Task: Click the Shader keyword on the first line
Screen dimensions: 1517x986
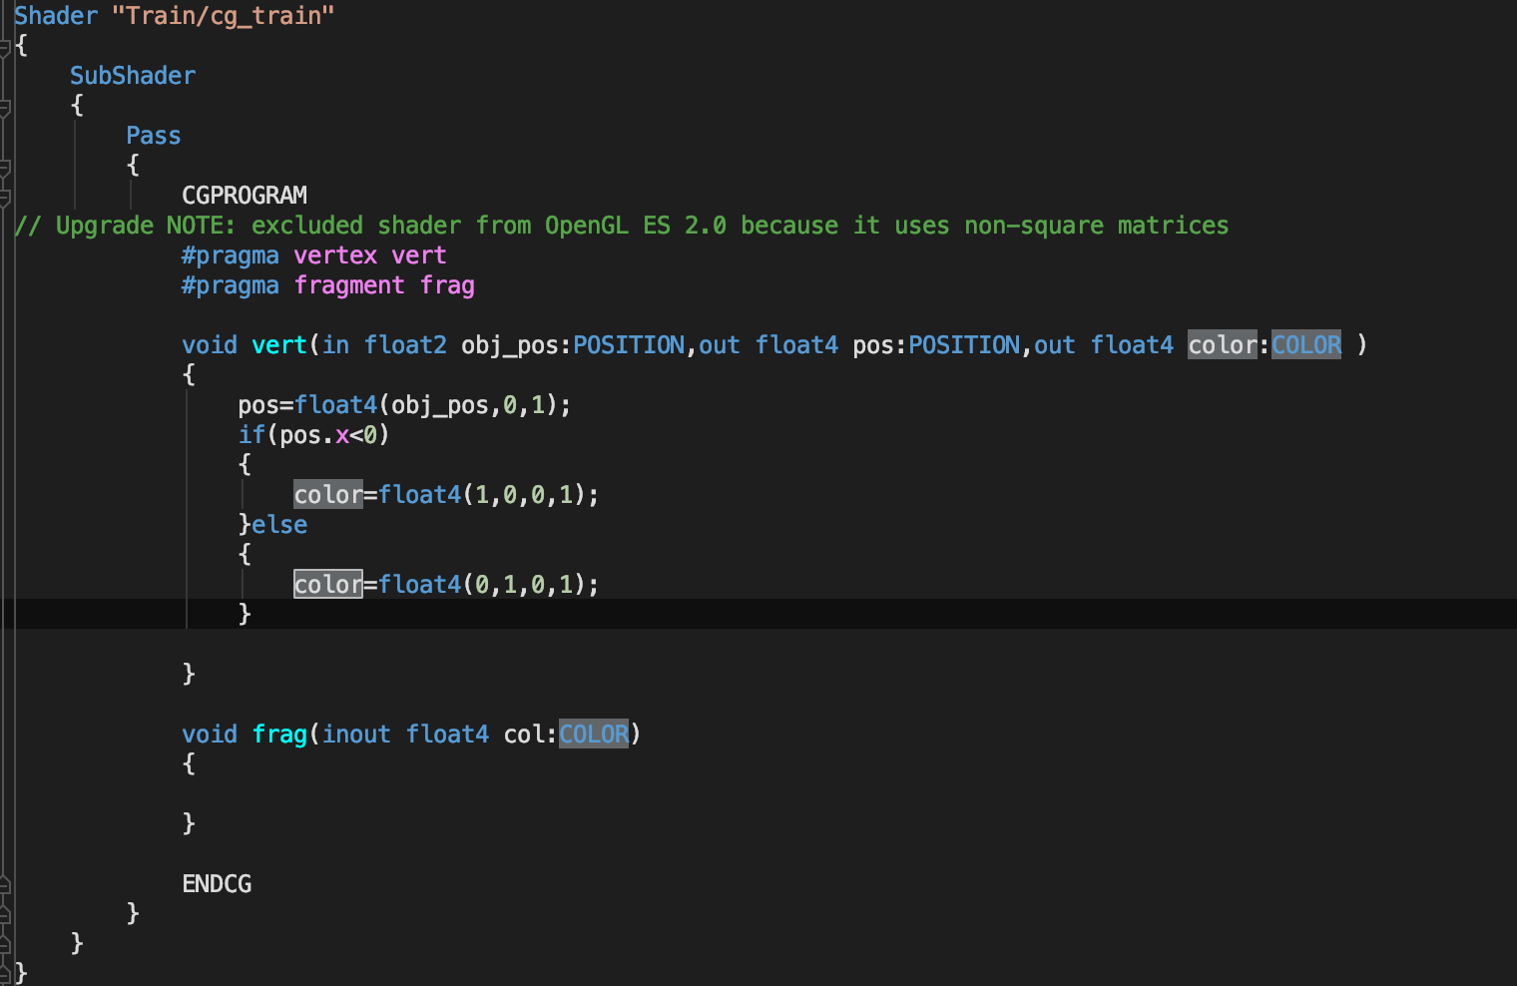Action: [56, 16]
